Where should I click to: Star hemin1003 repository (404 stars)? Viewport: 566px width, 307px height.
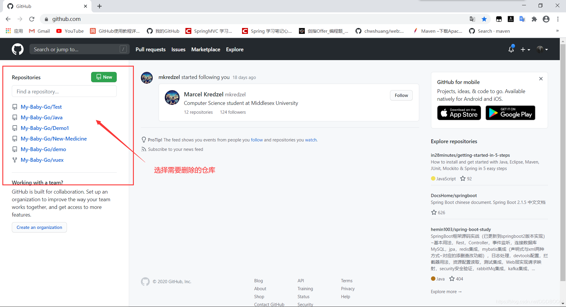pos(452,279)
